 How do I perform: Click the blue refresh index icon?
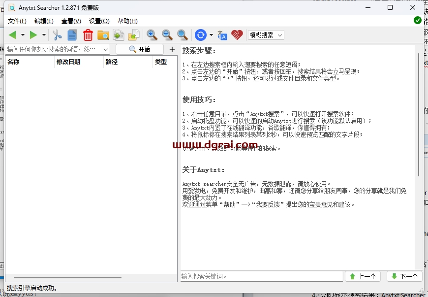(x=201, y=35)
